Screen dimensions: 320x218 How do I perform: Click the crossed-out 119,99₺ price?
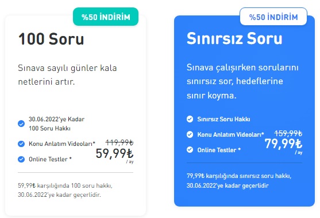[119, 142]
